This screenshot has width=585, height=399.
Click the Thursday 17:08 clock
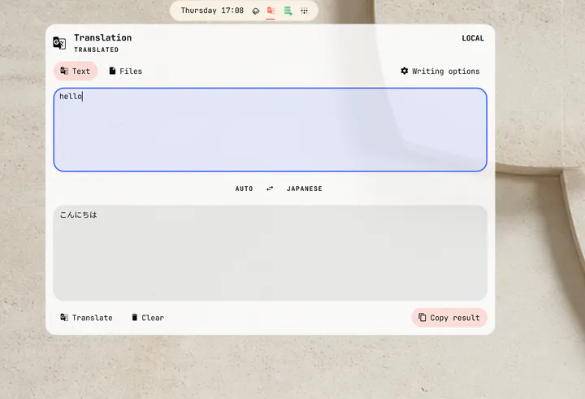pyautogui.click(x=212, y=11)
